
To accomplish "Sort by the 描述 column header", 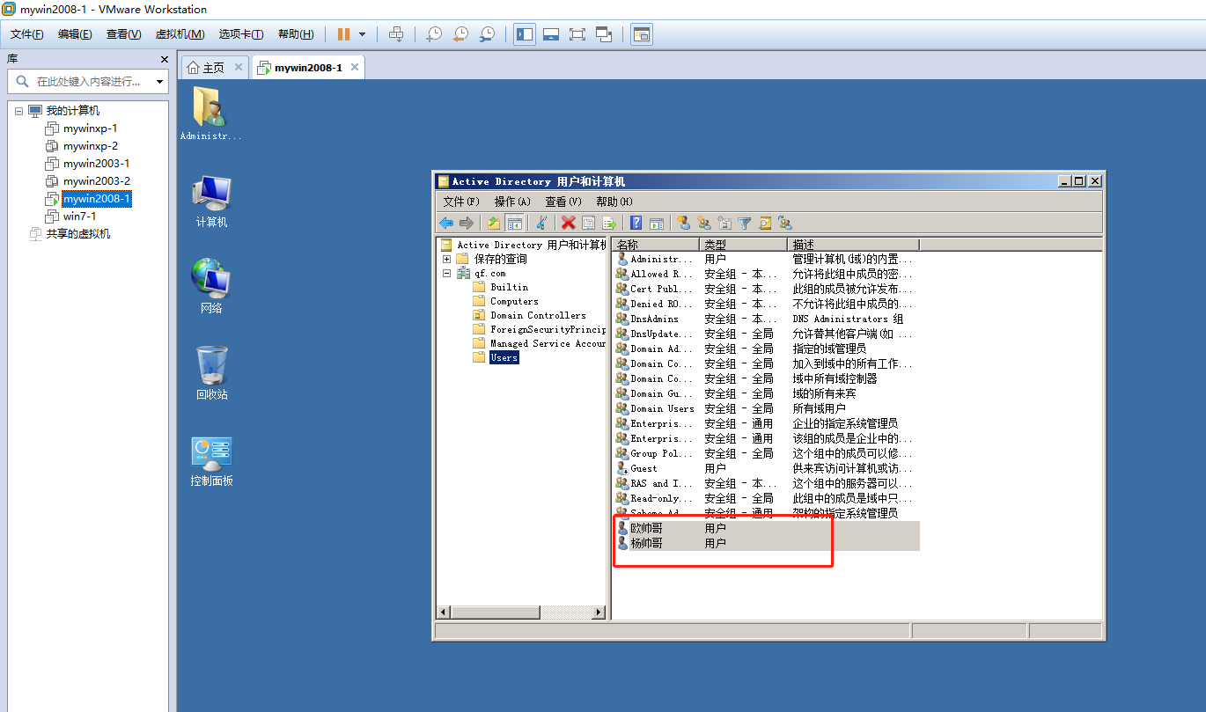I will coord(853,245).
